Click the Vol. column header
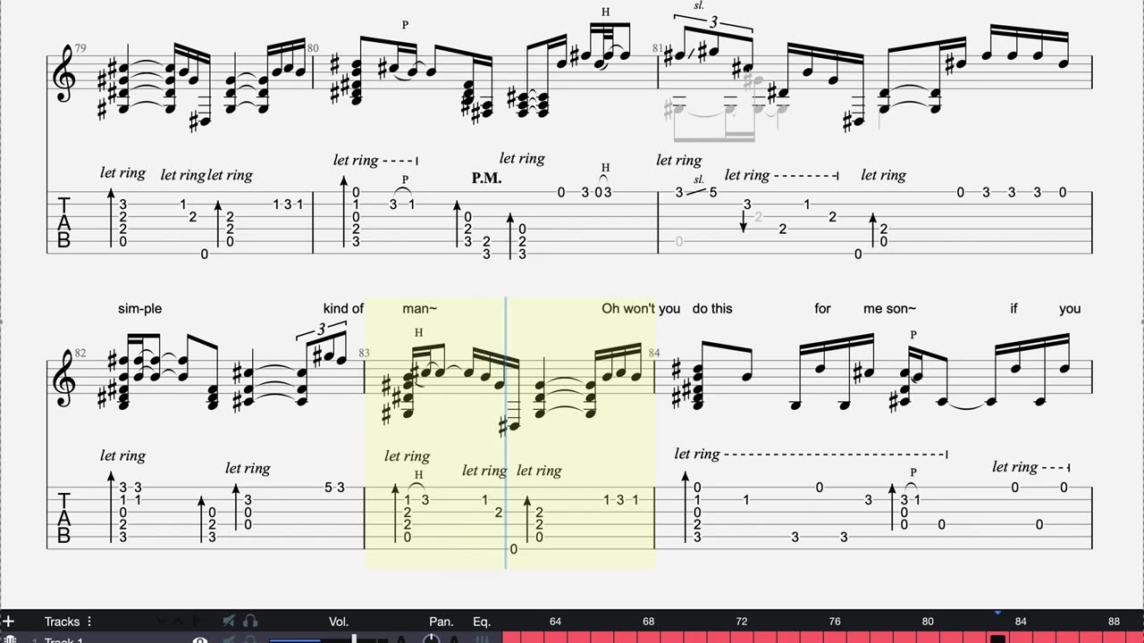Screen dimensions: 1144x643 (x=339, y=622)
